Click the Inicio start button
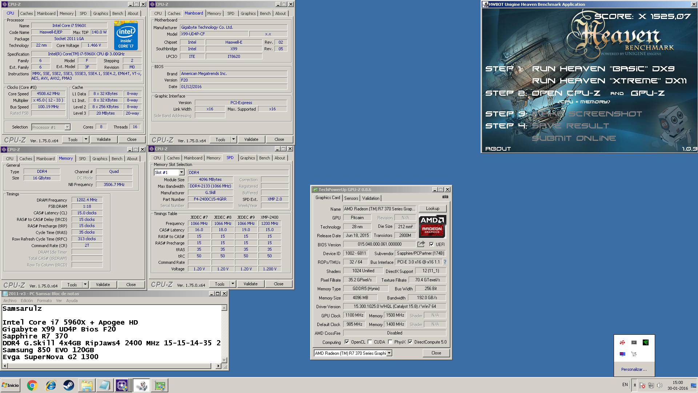The height and width of the screenshot is (393, 698). (11, 385)
